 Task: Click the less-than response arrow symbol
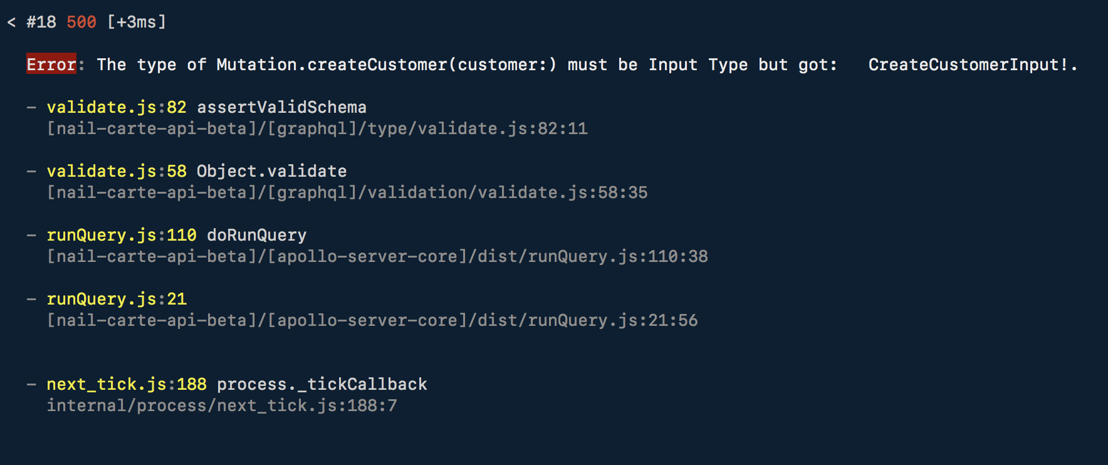click(11, 23)
